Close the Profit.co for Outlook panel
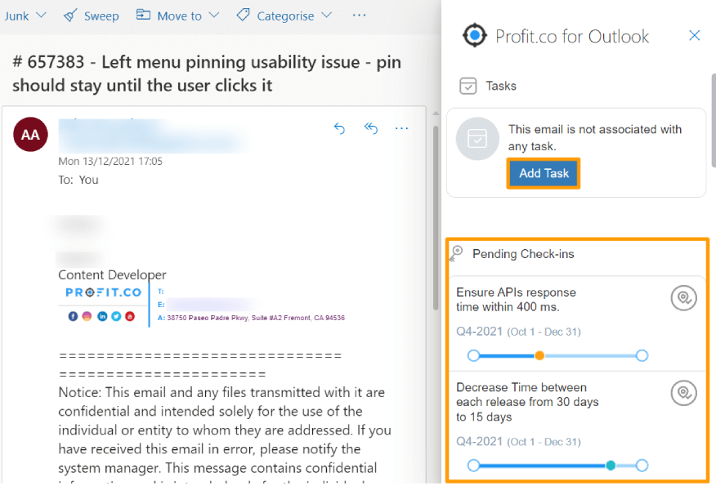Viewport: 716px width, 486px height. pyautogui.click(x=695, y=35)
